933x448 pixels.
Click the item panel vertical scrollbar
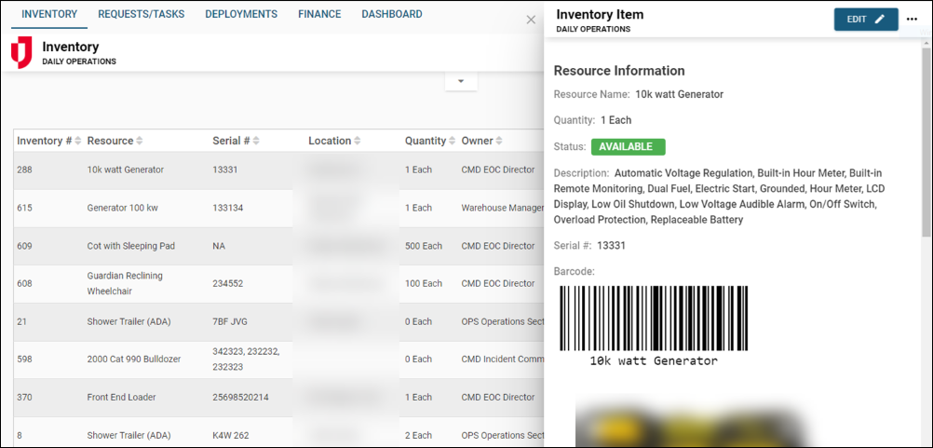pos(925,140)
